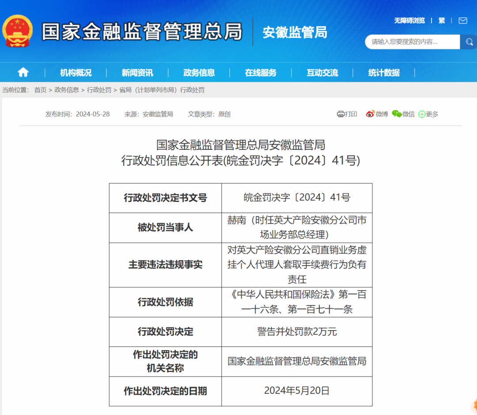Viewport: 477px width, 415px height.
Task: Open the 政务信息 menu
Action: 199,73
